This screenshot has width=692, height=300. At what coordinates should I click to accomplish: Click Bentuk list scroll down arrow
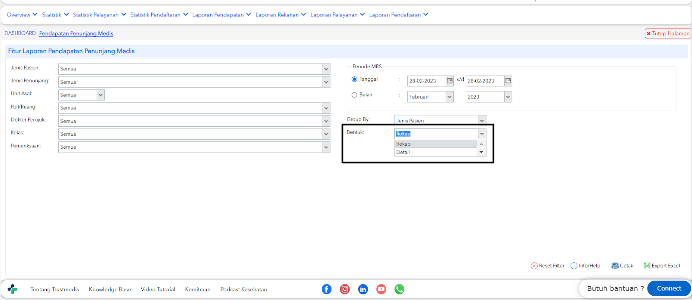[x=481, y=152]
